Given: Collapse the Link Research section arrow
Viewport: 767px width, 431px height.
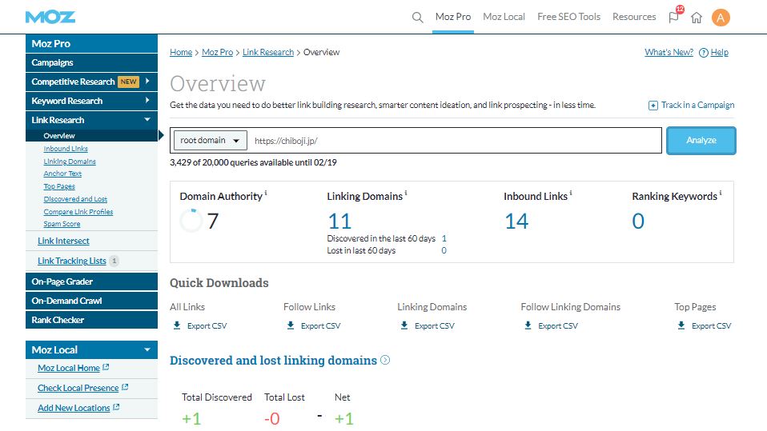Looking at the screenshot, I should click(147, 120).
